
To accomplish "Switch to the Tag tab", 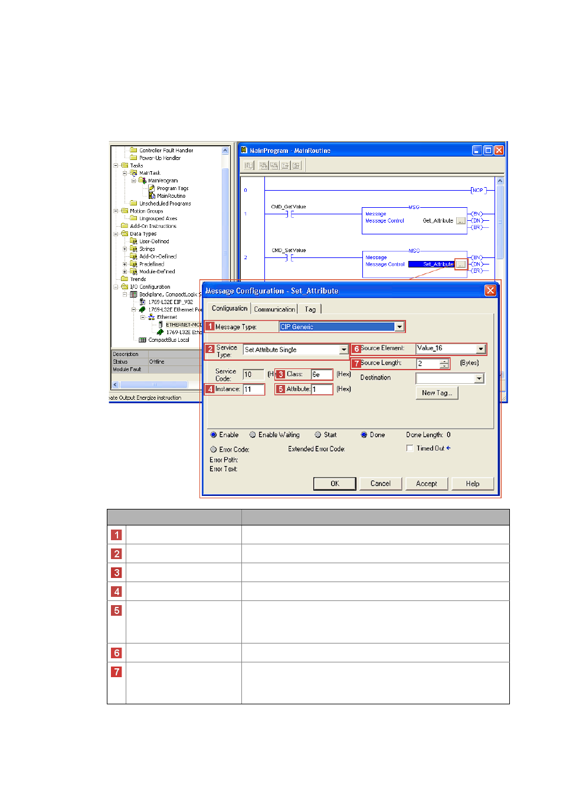I will tap(310, 309).
